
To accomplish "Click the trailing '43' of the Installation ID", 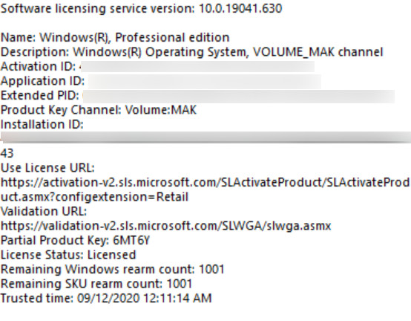I will 7,153.
